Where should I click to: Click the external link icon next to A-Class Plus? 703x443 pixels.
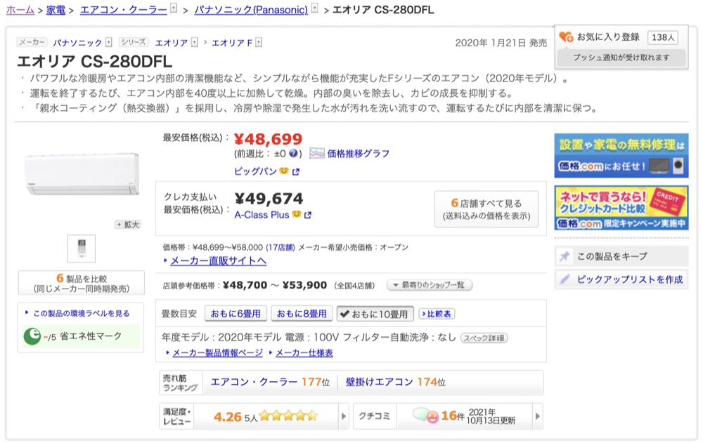click(x=308, y=216)
